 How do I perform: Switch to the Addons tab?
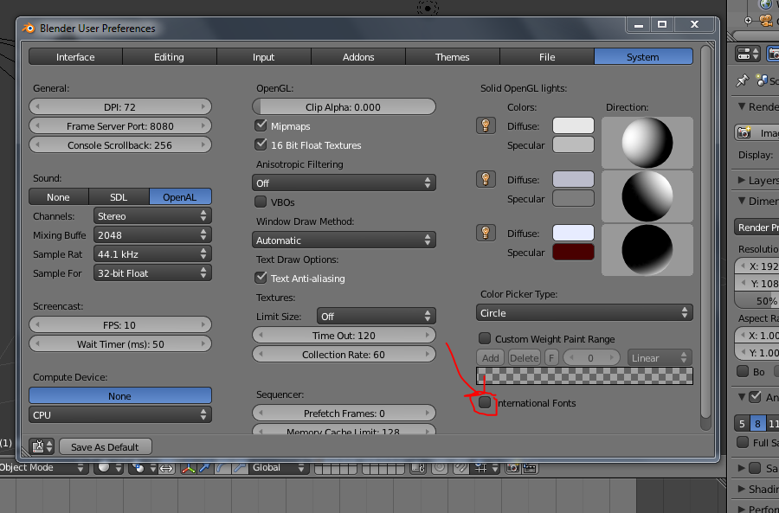358,56
